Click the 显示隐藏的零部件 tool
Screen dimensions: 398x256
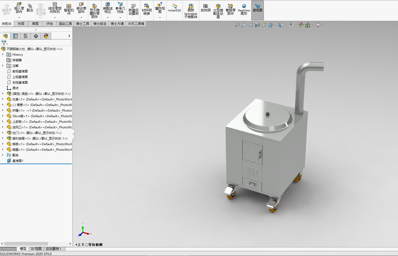tap(95, 11)
